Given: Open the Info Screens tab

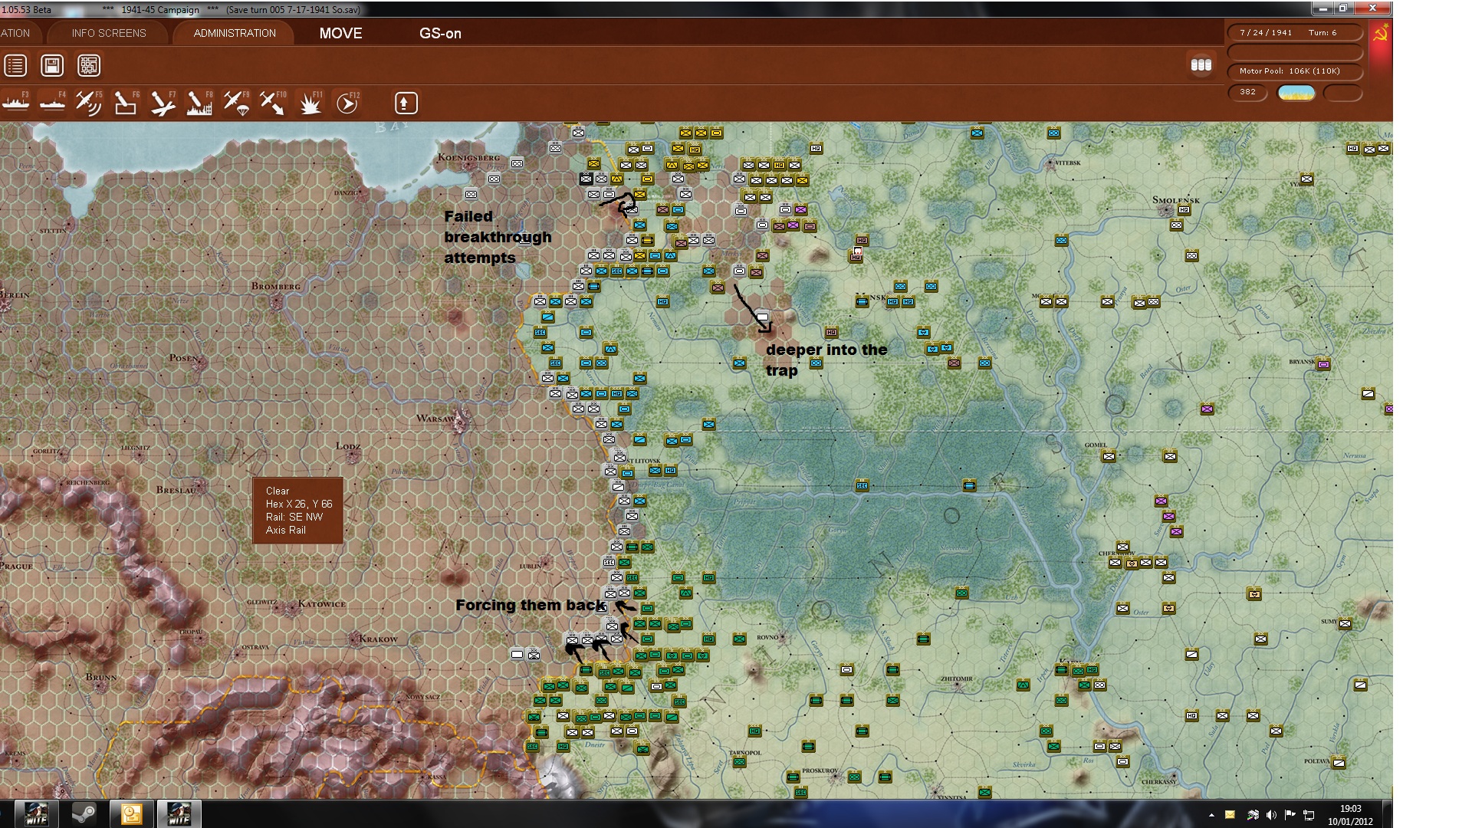Looking at the screenshot, I should point(109,33).
